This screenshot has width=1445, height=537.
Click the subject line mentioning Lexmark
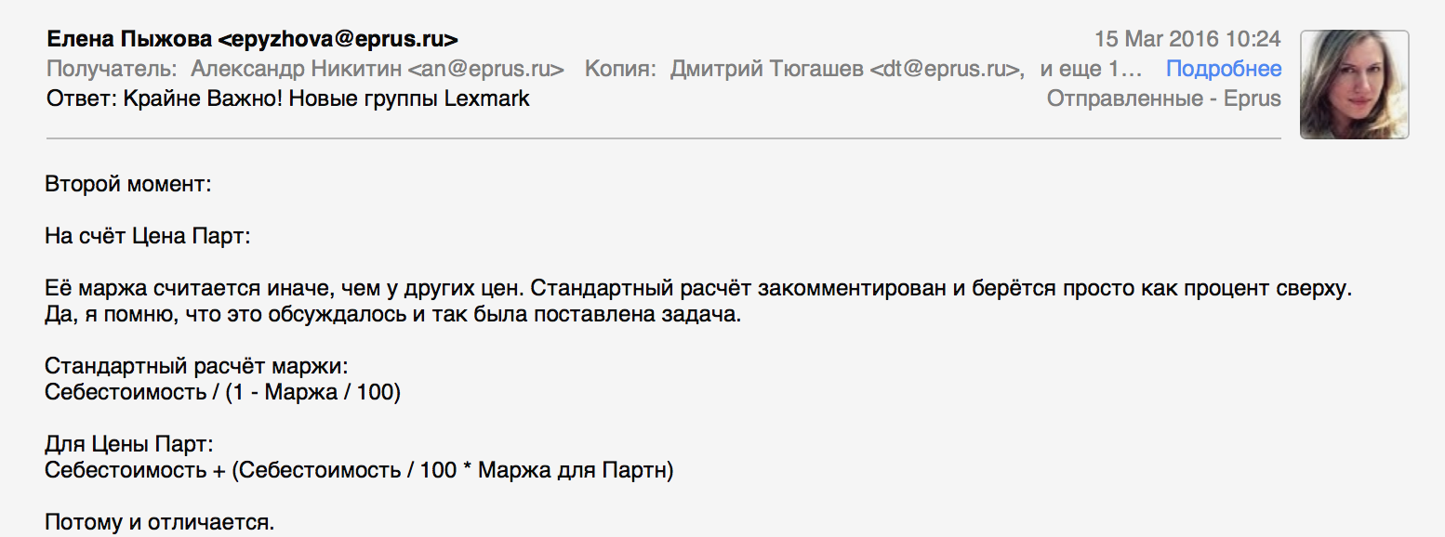pyautogui.click(x=287, y=98)
